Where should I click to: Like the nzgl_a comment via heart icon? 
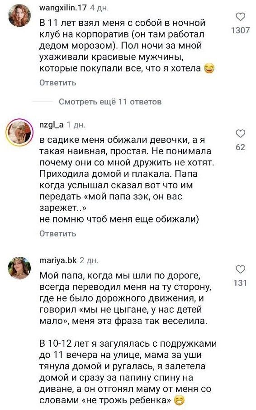[240, 134]
